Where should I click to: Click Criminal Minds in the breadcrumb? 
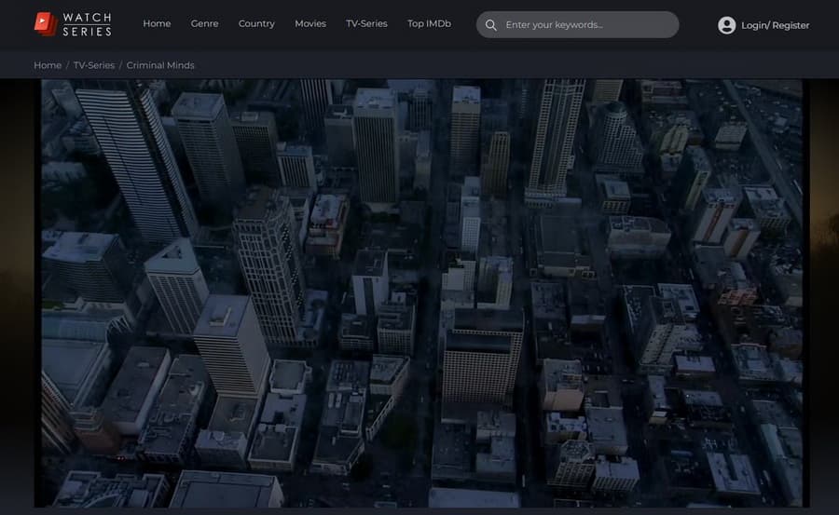pyautogui.click(x=160, y=65)
